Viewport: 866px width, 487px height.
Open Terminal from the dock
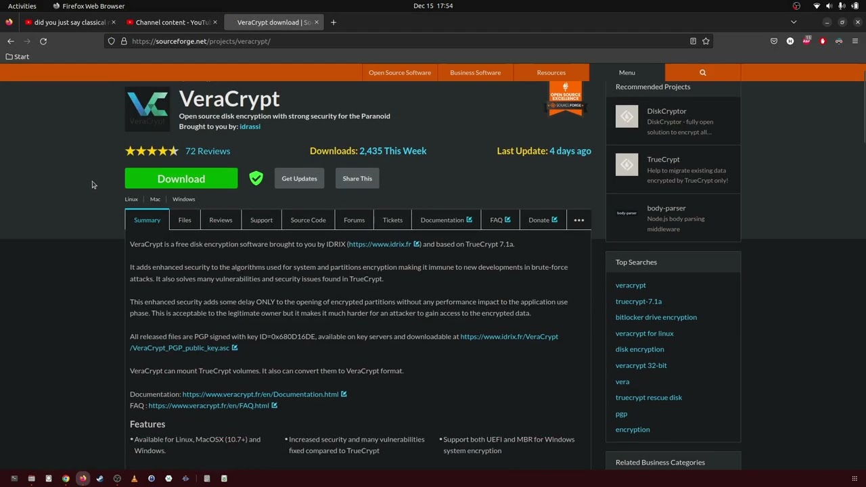pyautogui.click(x=14, y=478)
